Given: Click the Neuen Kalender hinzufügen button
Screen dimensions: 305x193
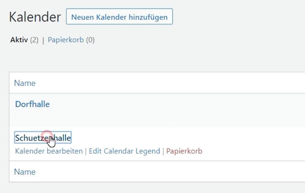Looking at the screenshot, I should (119, 17).
